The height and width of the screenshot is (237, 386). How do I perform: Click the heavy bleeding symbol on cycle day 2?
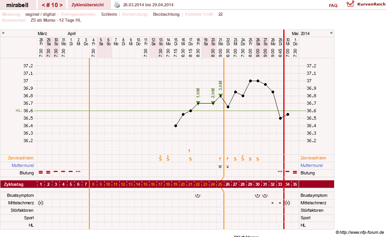pyautogui.click(x=48, y=172)
